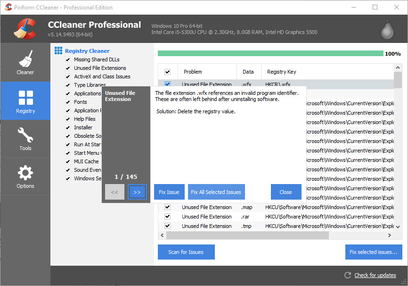Advance to the next issue with the >> arrow
The width and height of the screenshot is (408, 286).
tap(137, 192)
